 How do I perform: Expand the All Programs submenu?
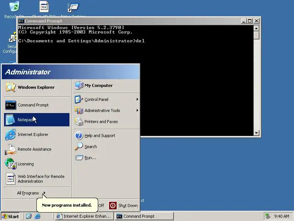pos(31,193)
